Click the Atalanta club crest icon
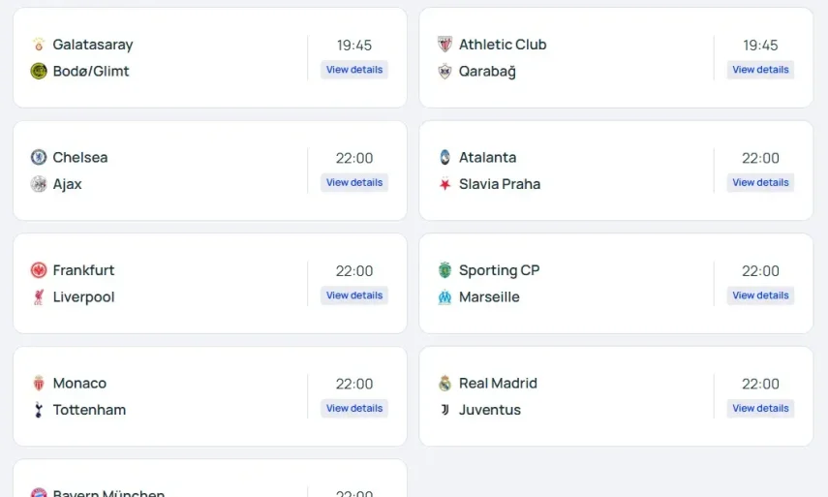Image resolution: width=828 pixels, height=497 pixels. click(445, 157)
